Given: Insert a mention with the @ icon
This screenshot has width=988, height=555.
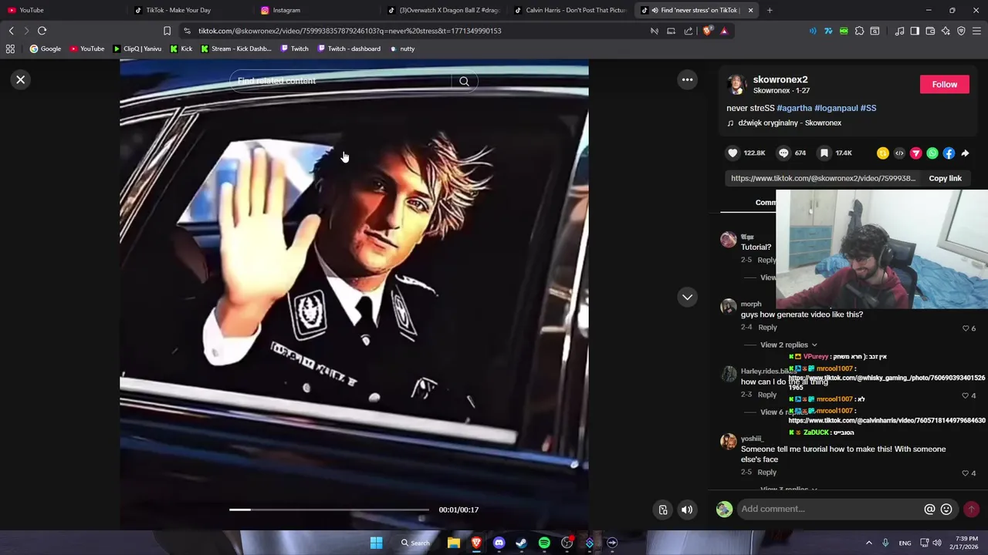Looking at the screenshot, I should [x=929, y=509].
